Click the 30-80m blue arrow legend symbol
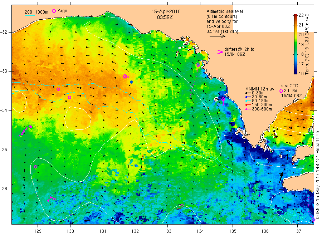Viewport: 322px width, 236px height. click(x=248, y=97)
